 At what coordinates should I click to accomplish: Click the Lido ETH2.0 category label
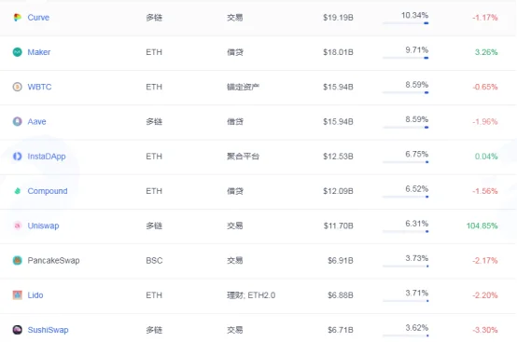click(x=251, y=295)
